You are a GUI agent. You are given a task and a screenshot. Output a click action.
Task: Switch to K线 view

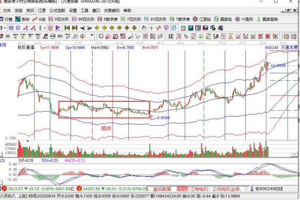tap(39, 19)
